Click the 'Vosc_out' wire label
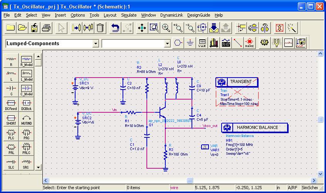The width and height of the screenshot is (326, 193). coord(210,126)
